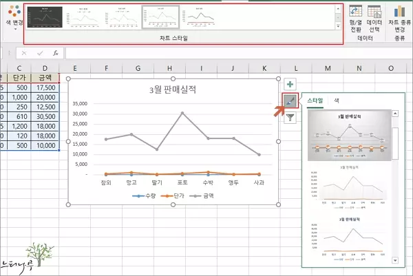
Task: Click the chart bottom-right resize handle
Action: click(x=278, y=204)
